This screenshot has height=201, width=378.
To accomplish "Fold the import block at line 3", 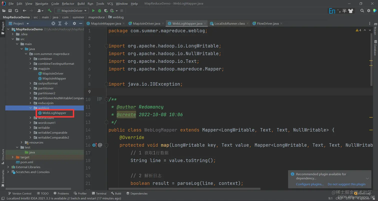I will pos(106,46).
